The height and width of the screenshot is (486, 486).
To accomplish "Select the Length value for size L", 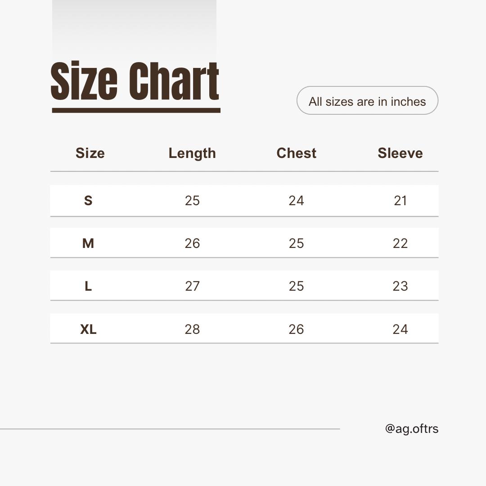I will (192, 286).
